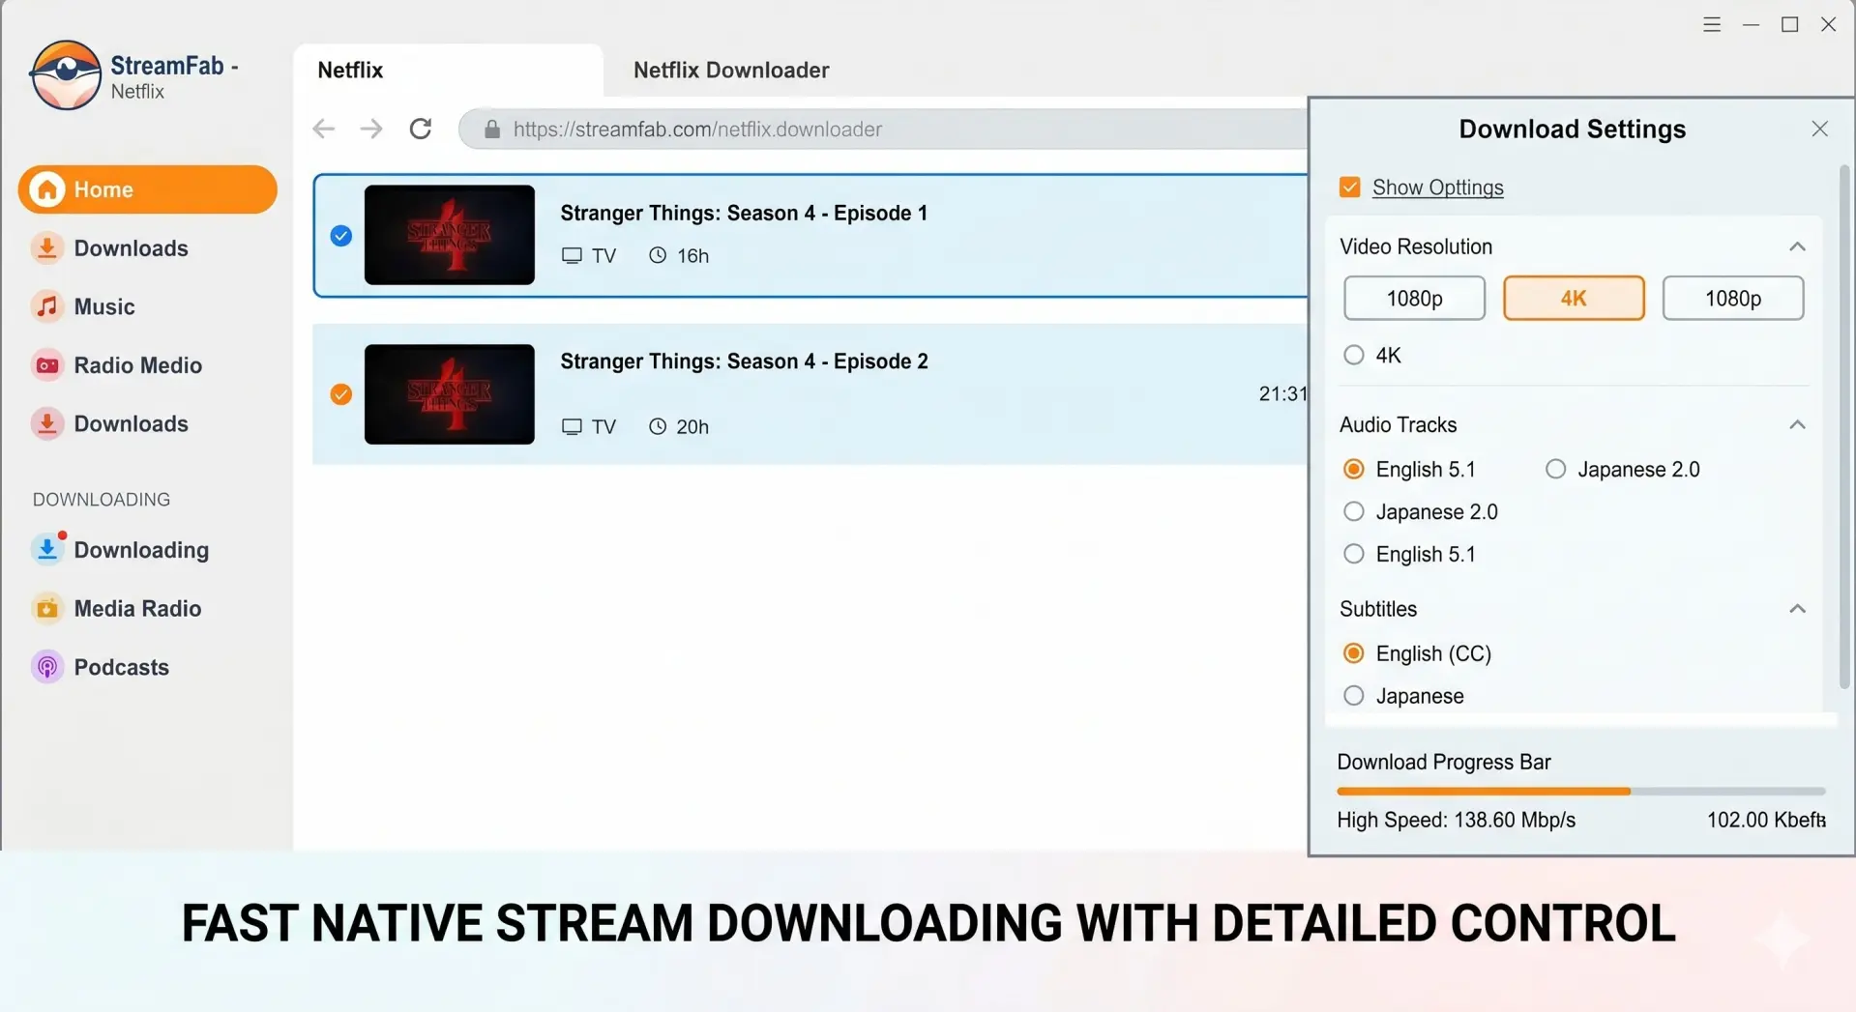
Task: Open the hamburger menu icon in the title bar
Action: pos(1712,25)
